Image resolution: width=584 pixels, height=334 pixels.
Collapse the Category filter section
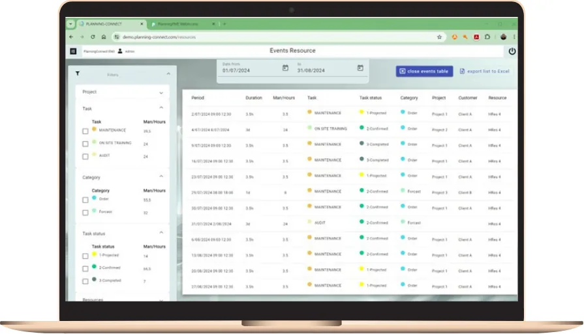(161, 176)
